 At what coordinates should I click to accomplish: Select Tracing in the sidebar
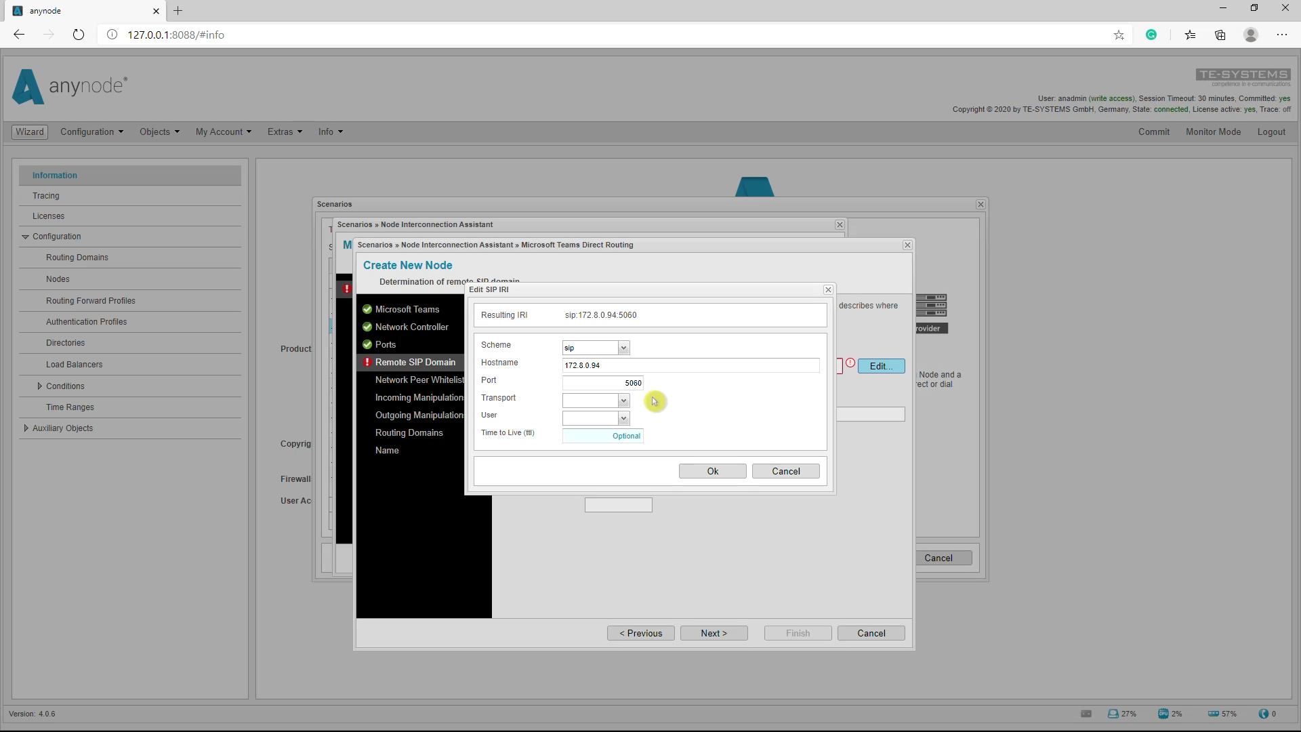(x=130, y=196)
